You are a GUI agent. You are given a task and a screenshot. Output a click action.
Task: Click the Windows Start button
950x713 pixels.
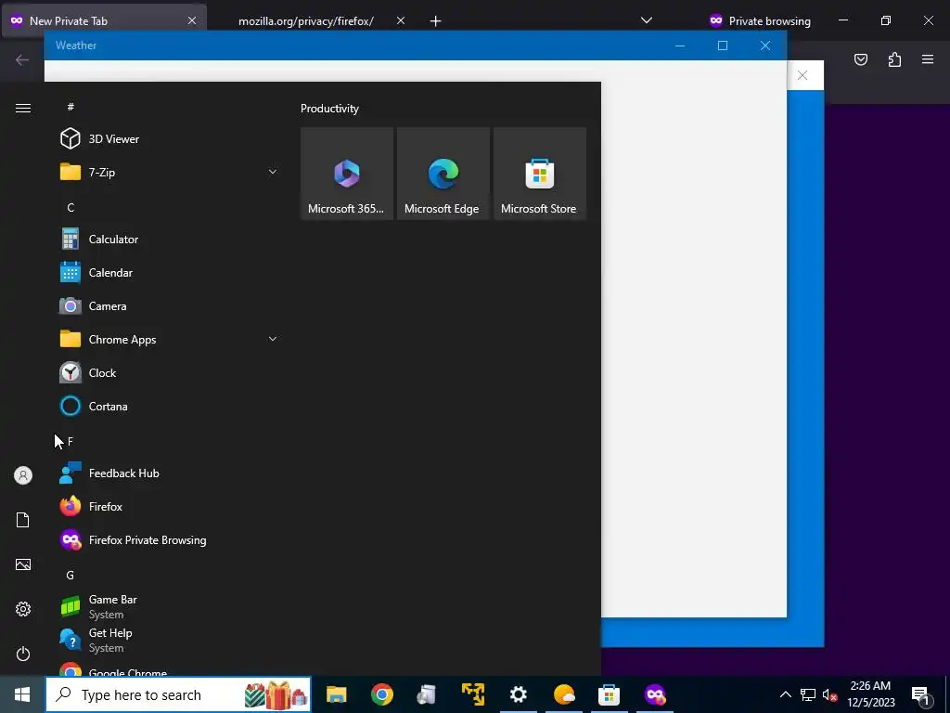click(x=22, y=694)
